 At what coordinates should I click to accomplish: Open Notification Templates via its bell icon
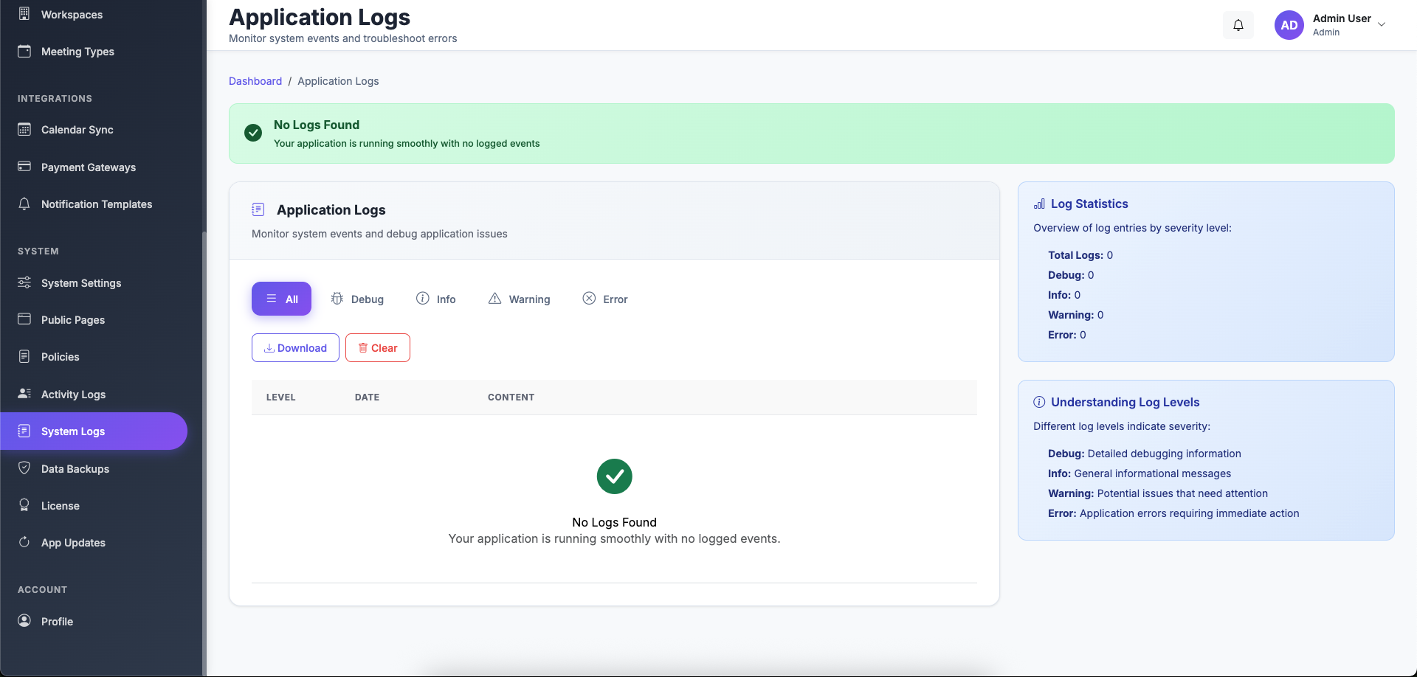coord(24,204)
